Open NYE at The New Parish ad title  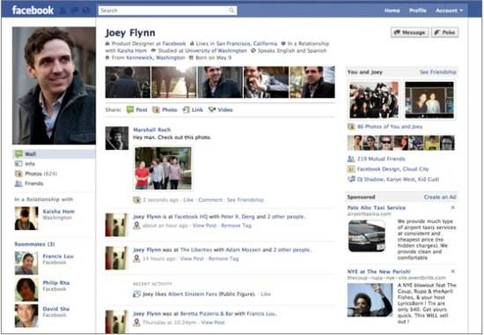coord(378,272)
